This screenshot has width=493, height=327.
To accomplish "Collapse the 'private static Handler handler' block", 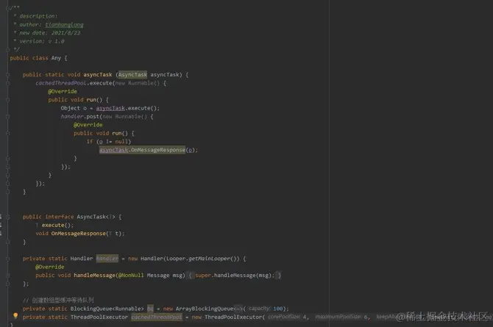I will (7, 259).
